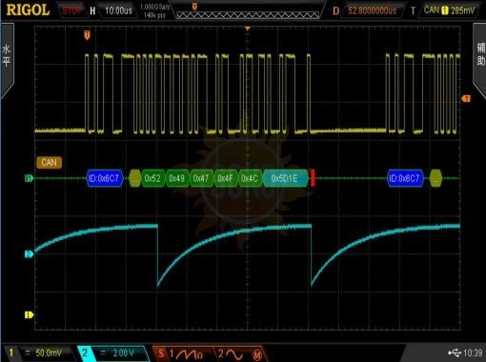This screenshot has height=362, width=486.
Task: Click the 10:39 clock display
Action: point(473,352)
